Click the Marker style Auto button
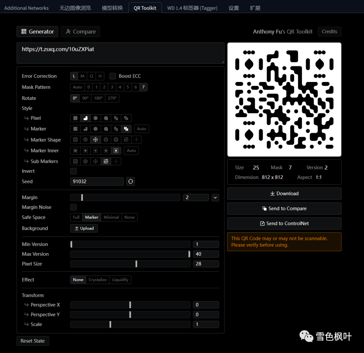This screenshot has height=353, width=364. click(x=141, y=129)
